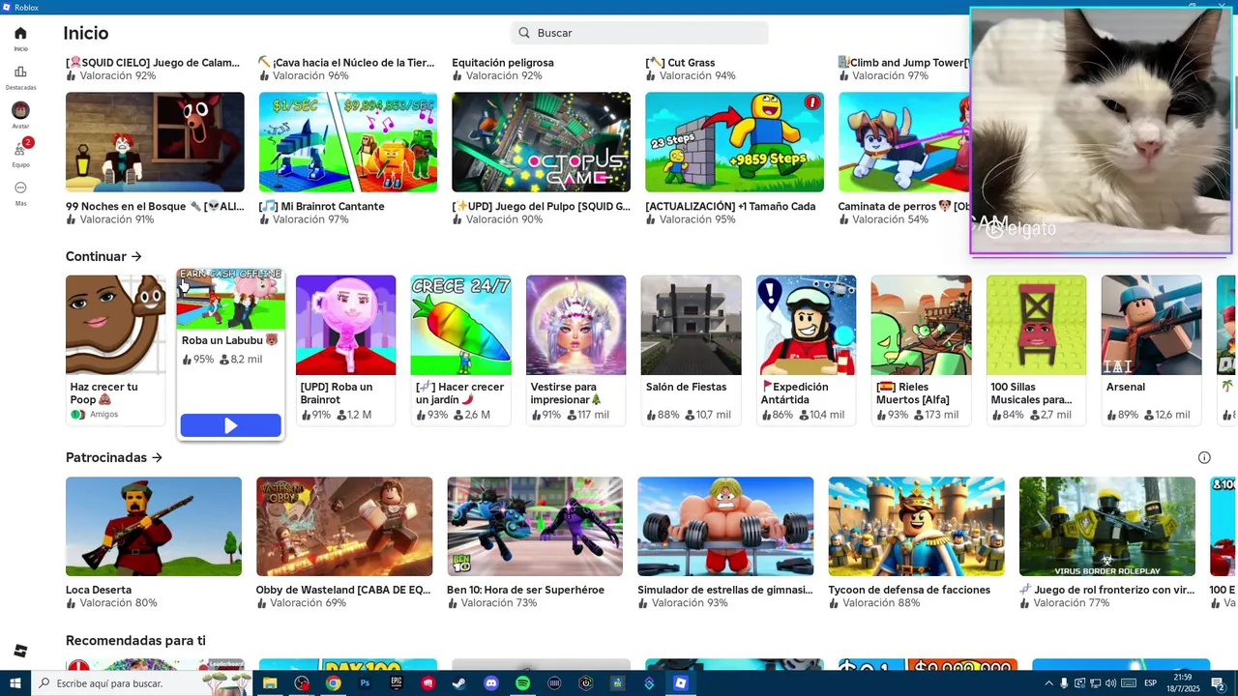1238x696 pixels.
Task: Open File Explorer from the taskbar
Action: (x=270, y=683)
